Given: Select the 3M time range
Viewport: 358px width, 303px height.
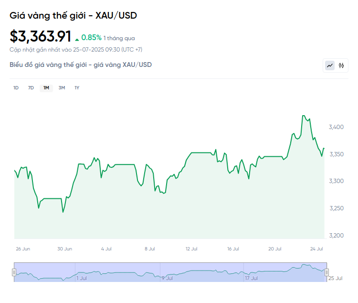Looking at the screenshot, I should [x=62, y=87].
